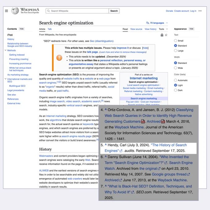Viewport: 210px width, 210px height.
Task: Click PDF icon after Generating Customers
Action: [143, 121]
